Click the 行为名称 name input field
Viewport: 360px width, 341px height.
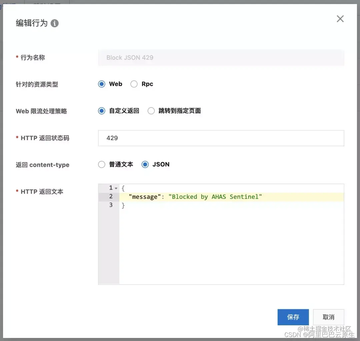point(221,57)
